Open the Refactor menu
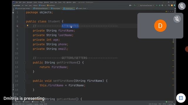 point(46,2)
